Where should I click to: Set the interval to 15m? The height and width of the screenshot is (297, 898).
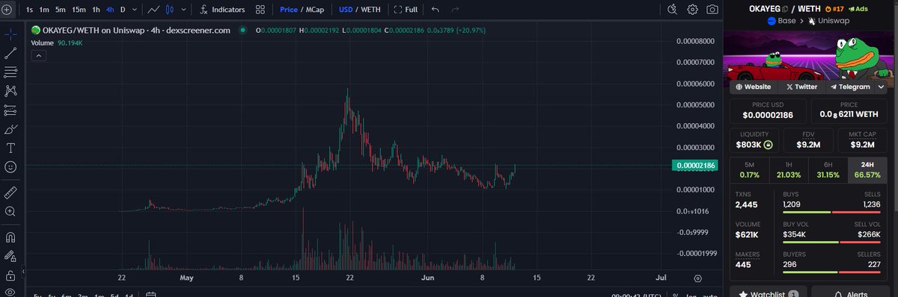pos(79,10)
